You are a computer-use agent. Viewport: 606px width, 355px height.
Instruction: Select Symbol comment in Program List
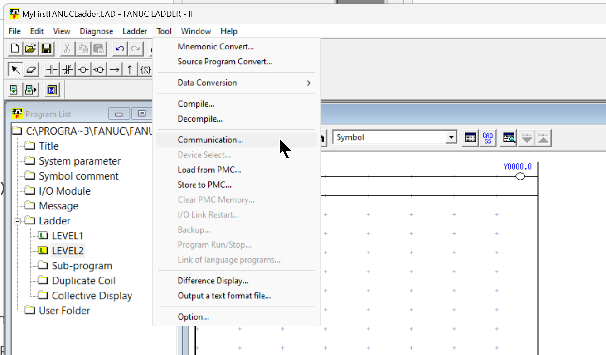tap(79, 176)
